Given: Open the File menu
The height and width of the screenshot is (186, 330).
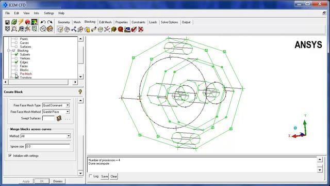Looking at the screenshot, I should [x=8, y=13].
